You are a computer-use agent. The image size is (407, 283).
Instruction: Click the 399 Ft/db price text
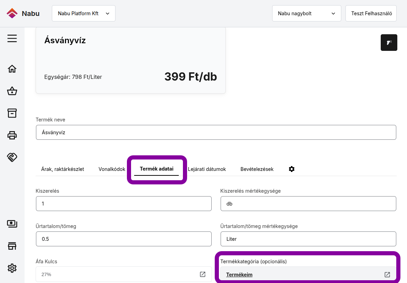(191, 76)
